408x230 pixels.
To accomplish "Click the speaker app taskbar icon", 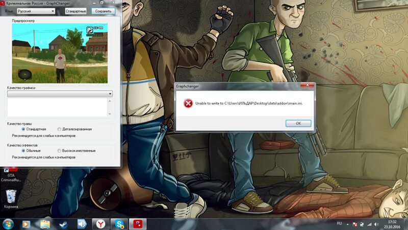I will [x=82, y=224].
